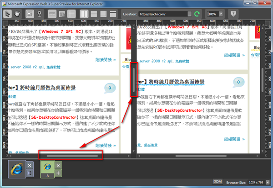Toggle the lightbulb lights-out highlighting mode
The height and width of the screenshot is (188, 273).
tap(40, 14)
